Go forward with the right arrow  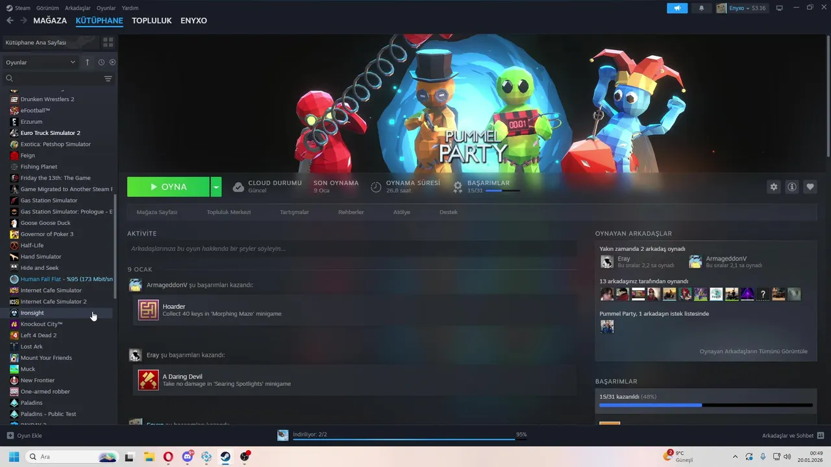[x=23, y=21]
